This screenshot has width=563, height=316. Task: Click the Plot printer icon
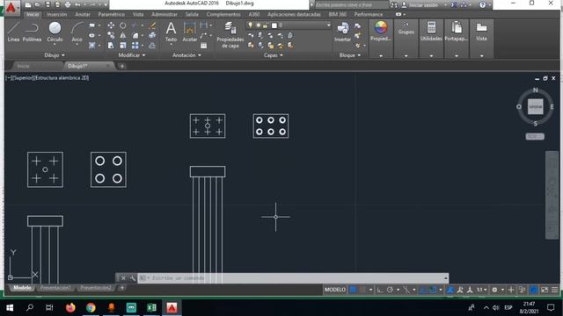[68, 5]
